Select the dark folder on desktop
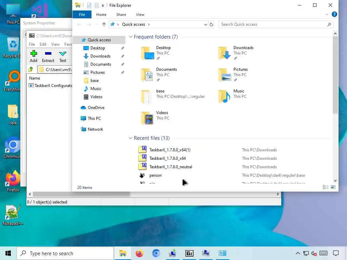 click(13, 114)
